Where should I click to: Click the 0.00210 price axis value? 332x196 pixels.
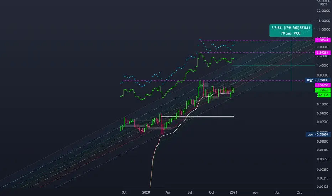(323, 178)
